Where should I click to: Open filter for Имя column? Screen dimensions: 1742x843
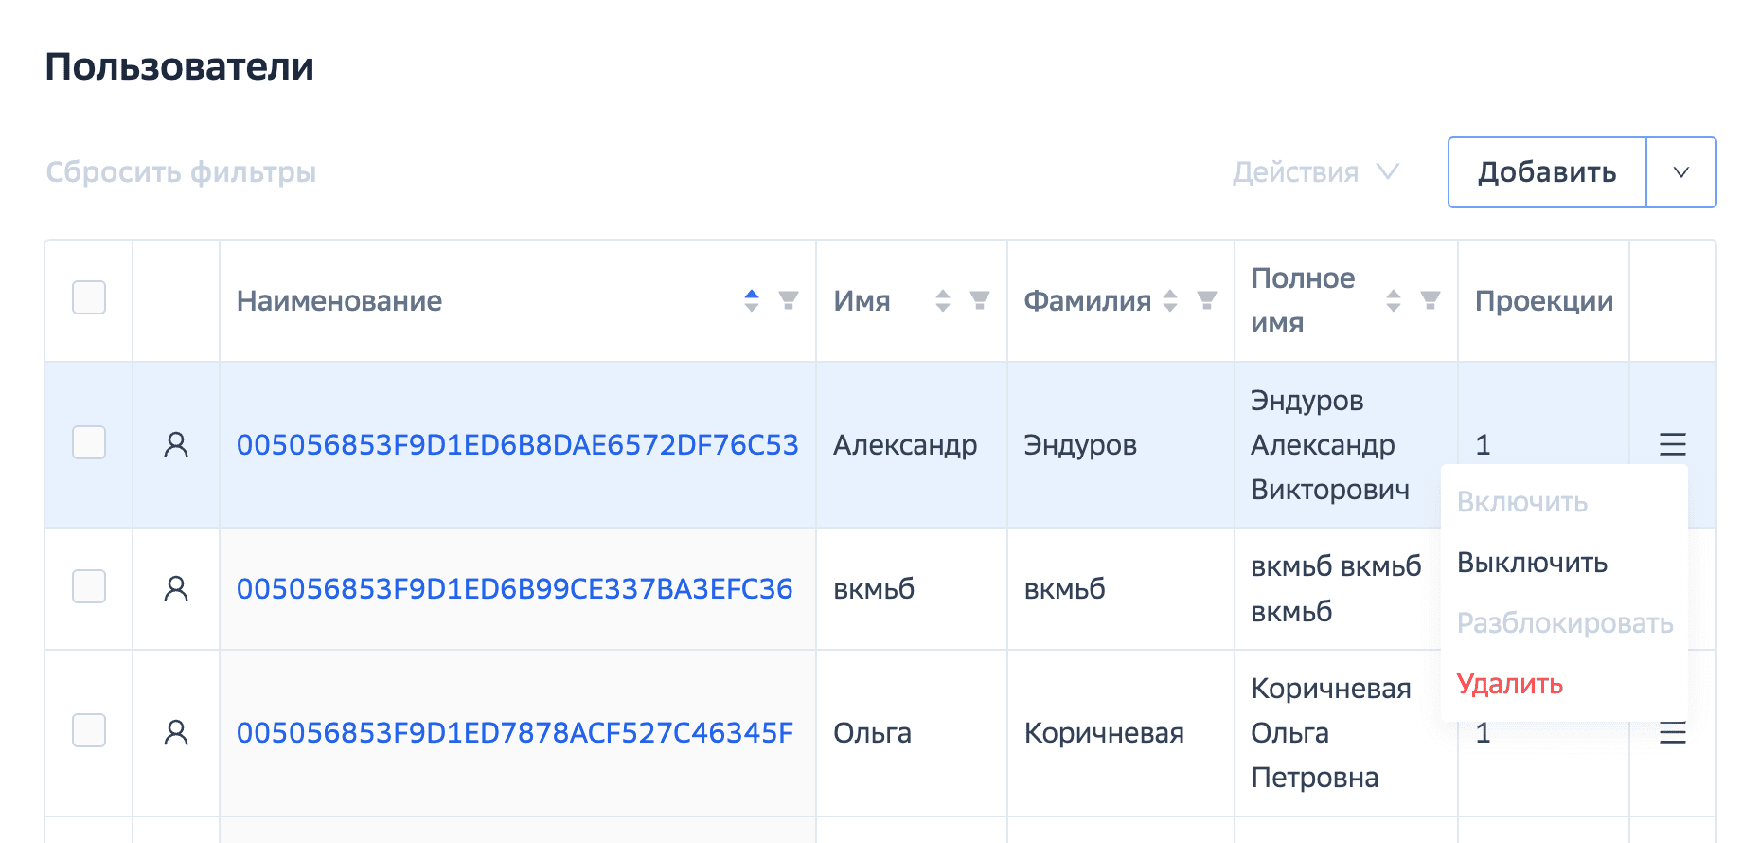[980, 301]
